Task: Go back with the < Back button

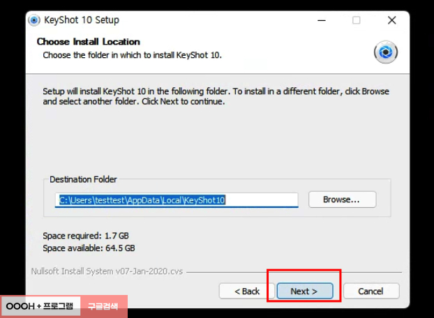Action: pos(247,291)
